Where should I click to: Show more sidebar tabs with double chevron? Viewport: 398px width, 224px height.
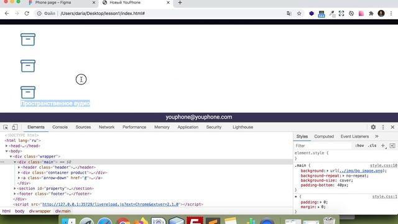click(x=377, y=137)
